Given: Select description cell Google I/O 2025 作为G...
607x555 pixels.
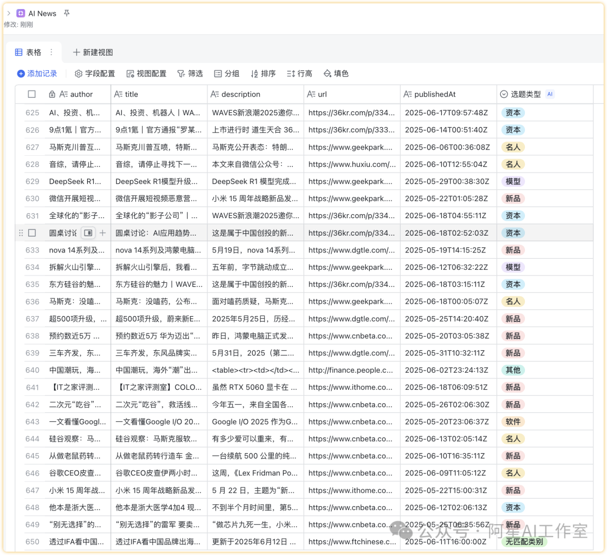Looking at the screenshot, I should coord(256,421).
